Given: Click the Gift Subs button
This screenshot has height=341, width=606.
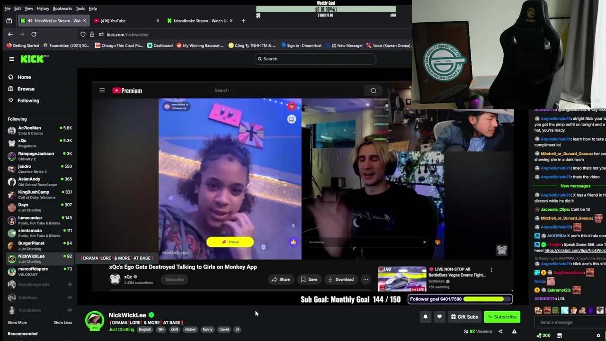Looking at the screenshot, I should coord(464,317).
